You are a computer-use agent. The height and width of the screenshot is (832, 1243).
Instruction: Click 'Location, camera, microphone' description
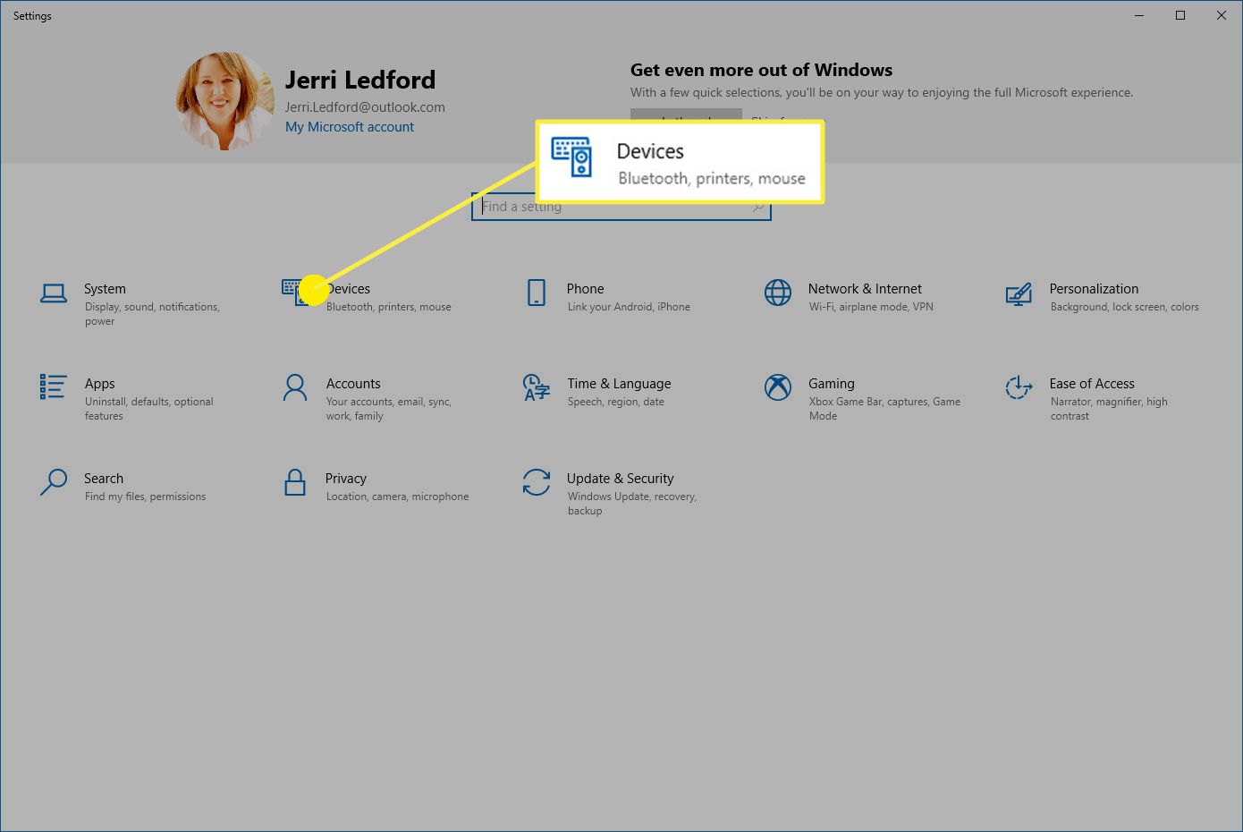click(397, 497)
